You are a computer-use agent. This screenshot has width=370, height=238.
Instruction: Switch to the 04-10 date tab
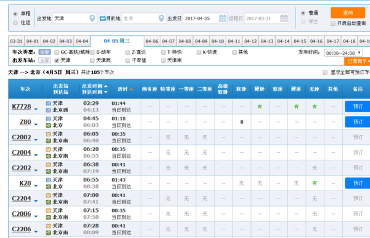coord(218,41)
